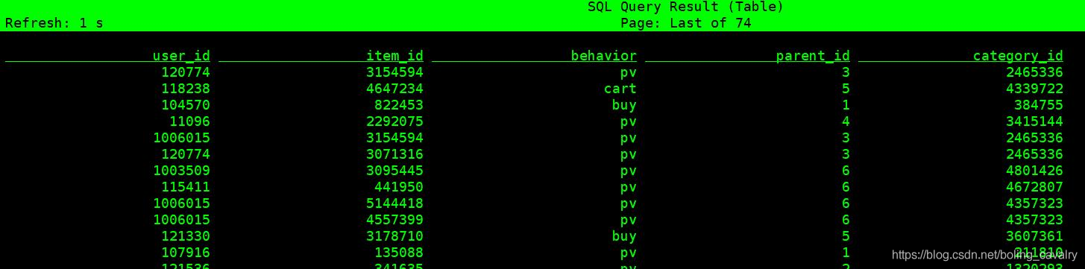The width and height of the screenshot is (1085, 269).
Task: Click category_id value 3415144
Action: click(x=1034, y=121)
